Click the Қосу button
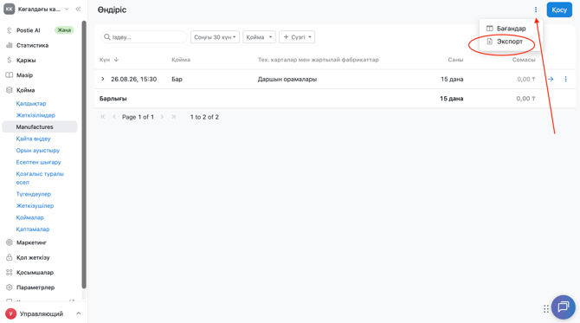 559,10
